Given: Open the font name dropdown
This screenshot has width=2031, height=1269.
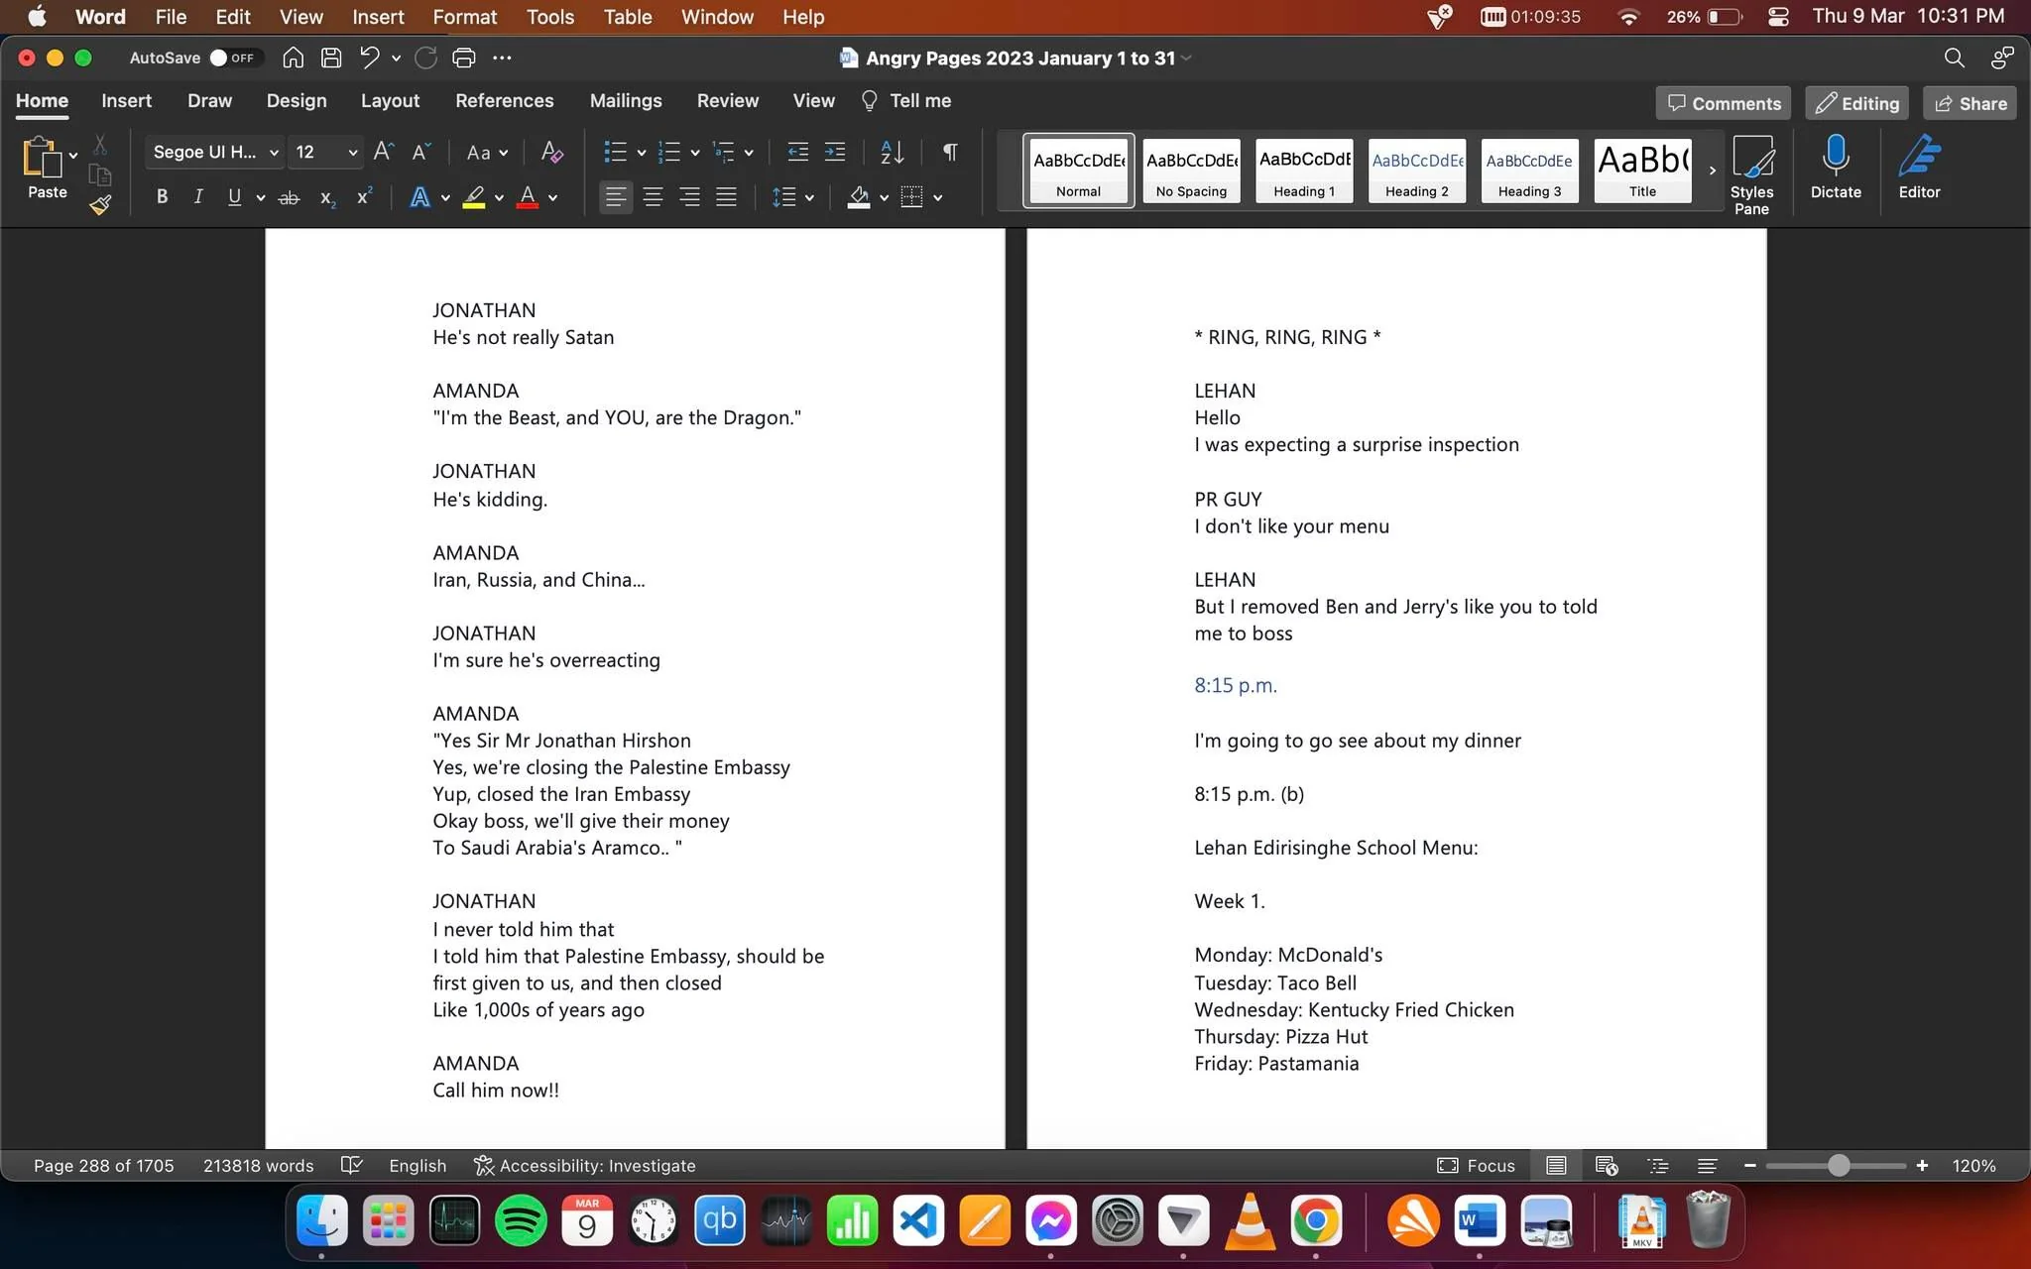Looking at the screenshot, I should coord(214,152).
